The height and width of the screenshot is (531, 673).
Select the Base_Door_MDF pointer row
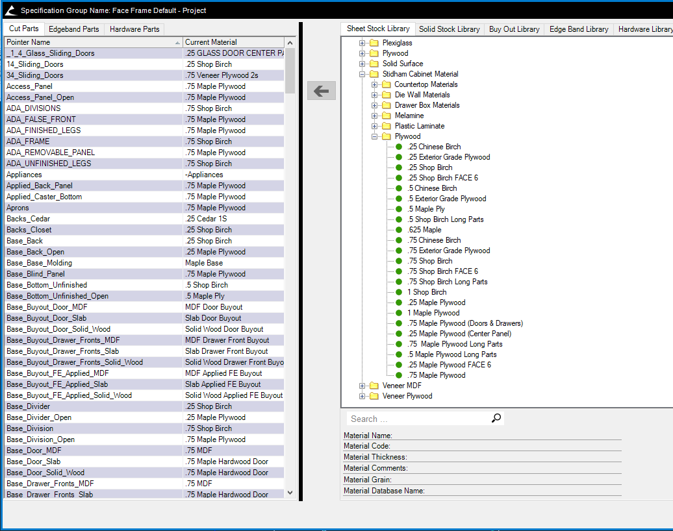point(144,451)
